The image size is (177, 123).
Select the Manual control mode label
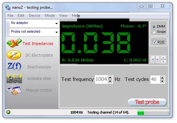[x=39, y=90]
